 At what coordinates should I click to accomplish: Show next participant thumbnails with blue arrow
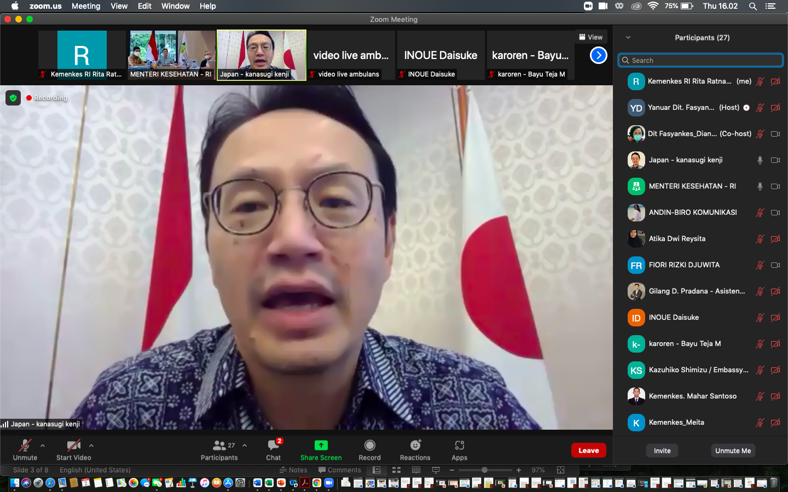599,55
